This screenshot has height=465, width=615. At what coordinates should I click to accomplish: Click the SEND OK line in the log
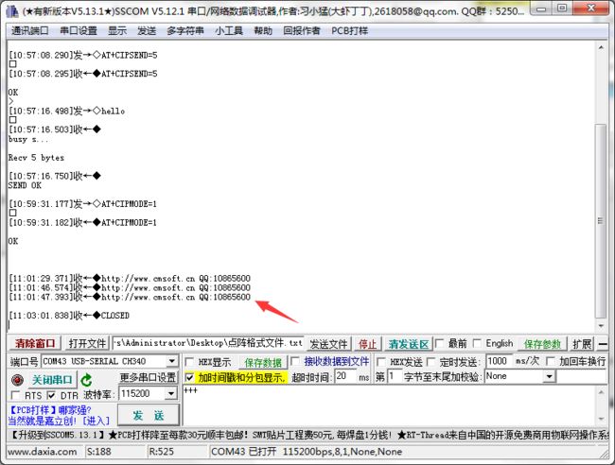click(25, 185)
